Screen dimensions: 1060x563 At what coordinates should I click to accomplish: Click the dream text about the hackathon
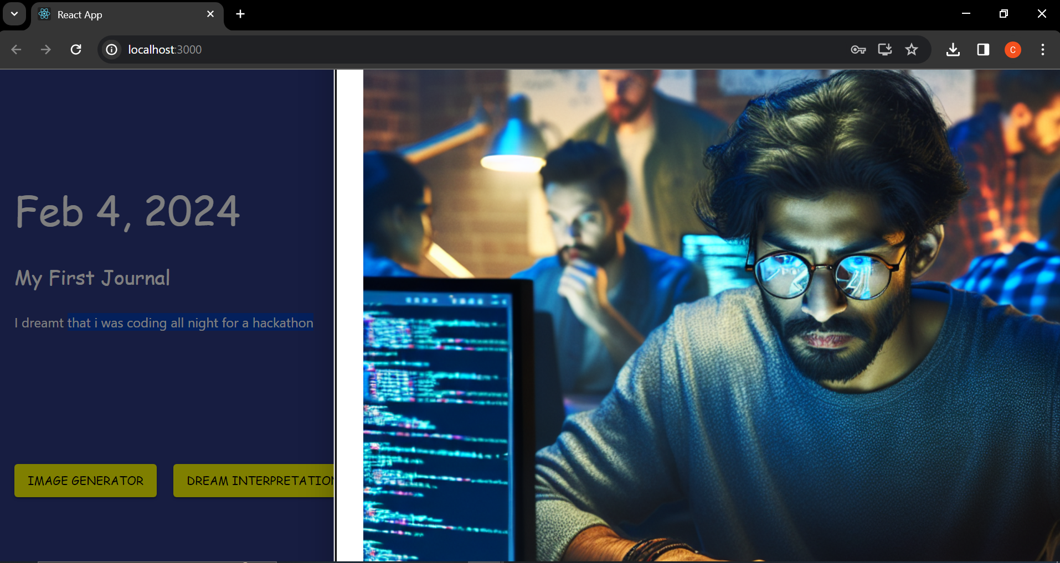pyautogui.click(x=164, y=323)
